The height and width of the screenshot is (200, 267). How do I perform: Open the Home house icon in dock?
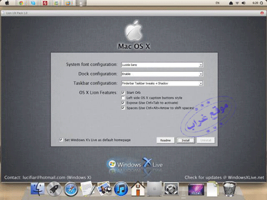pyautogui.click(x=138, y=189)
